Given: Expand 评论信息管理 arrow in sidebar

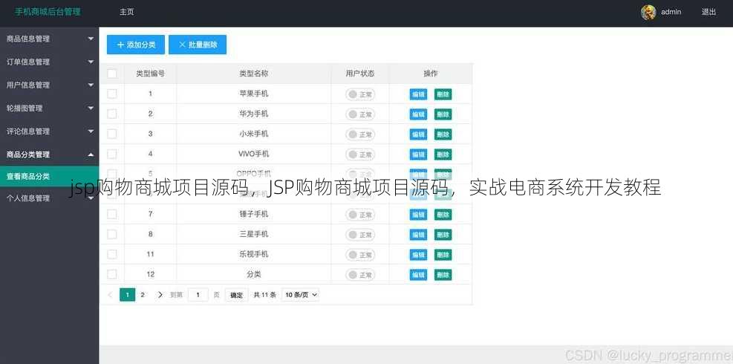Looking at the screenshot, I should click(x=91, y=131).
